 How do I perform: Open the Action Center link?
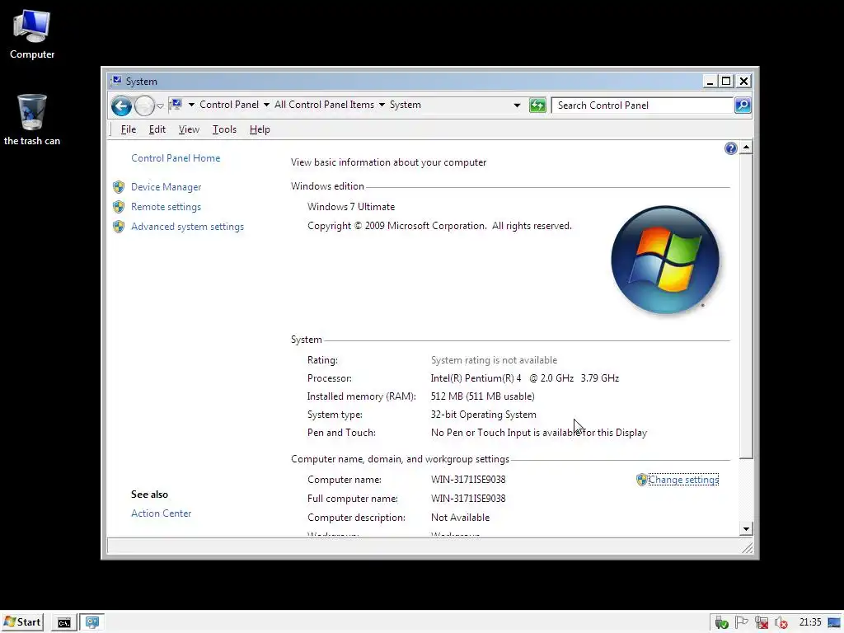(161, 513)
